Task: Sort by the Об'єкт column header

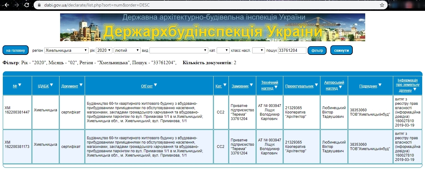Action: pyautogui.click(x=147, y=86)
